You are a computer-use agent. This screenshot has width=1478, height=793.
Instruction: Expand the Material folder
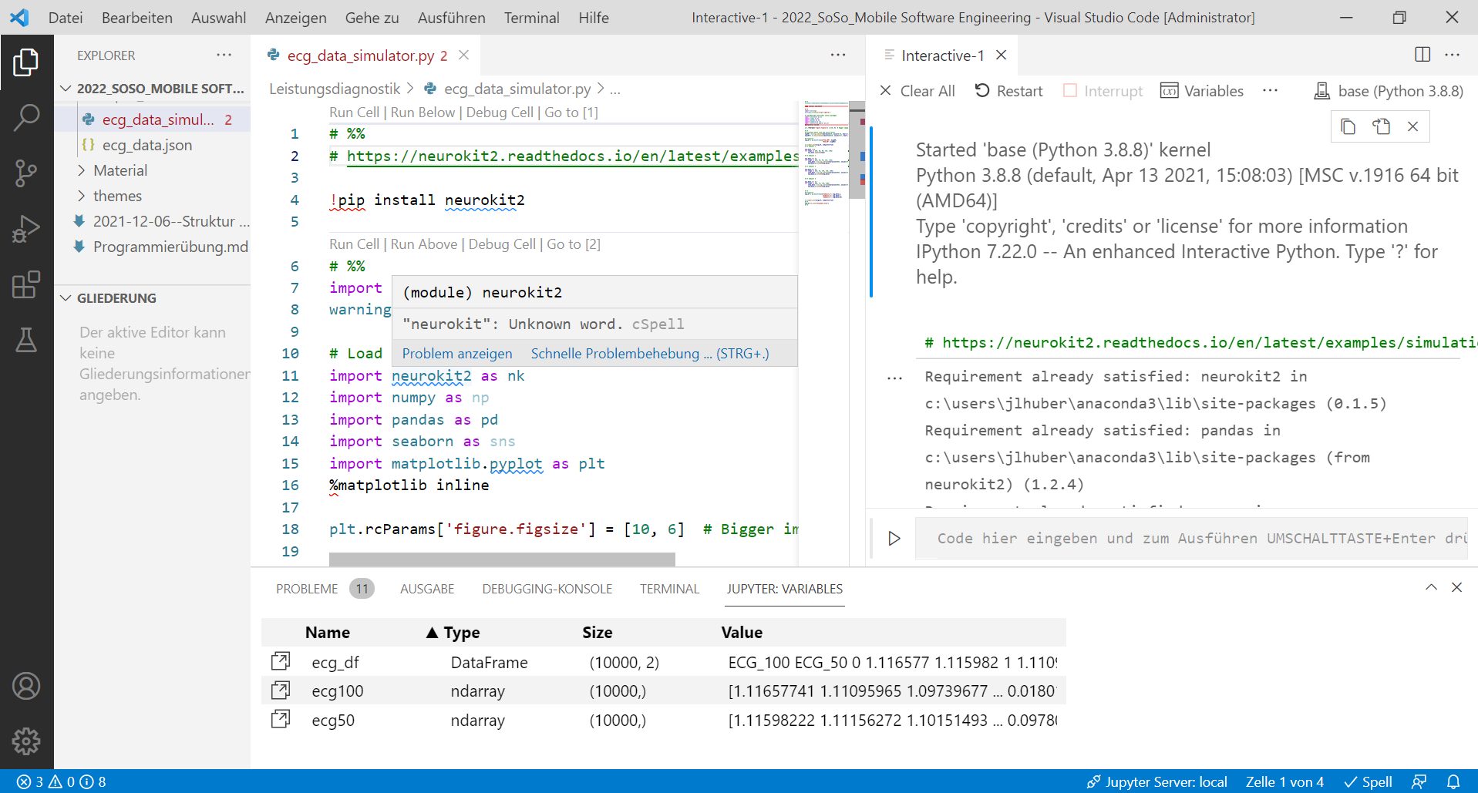[153, 170]
